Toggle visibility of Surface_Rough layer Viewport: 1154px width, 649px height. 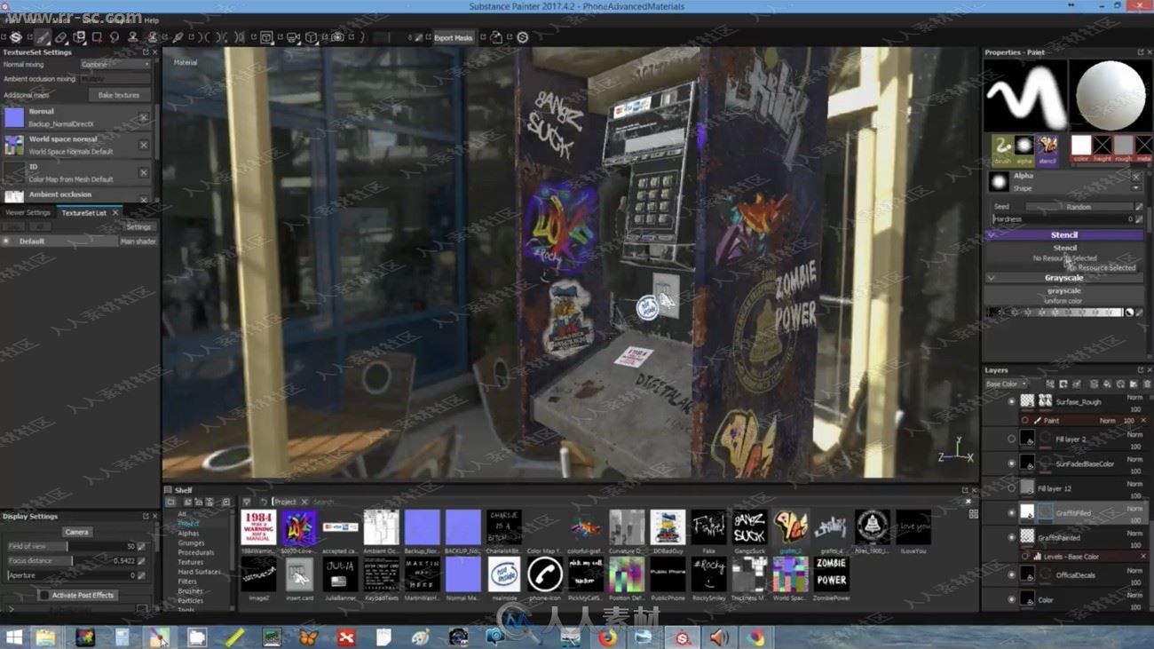pos(1011,401)
